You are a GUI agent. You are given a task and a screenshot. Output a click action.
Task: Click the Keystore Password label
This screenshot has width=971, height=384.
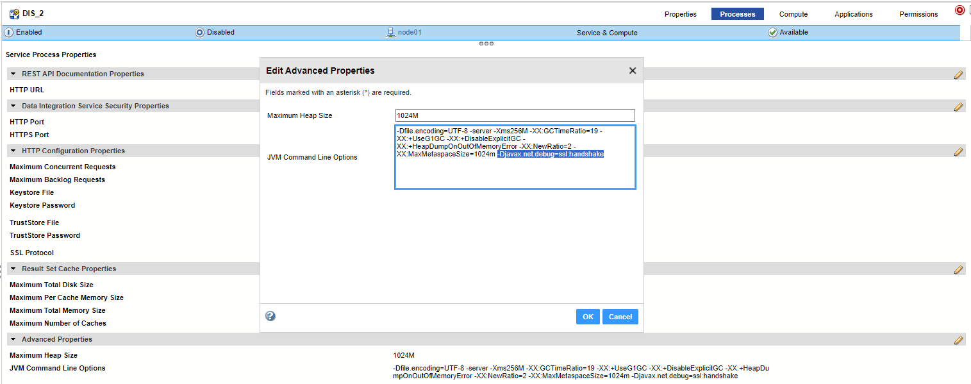click(42, 205)
